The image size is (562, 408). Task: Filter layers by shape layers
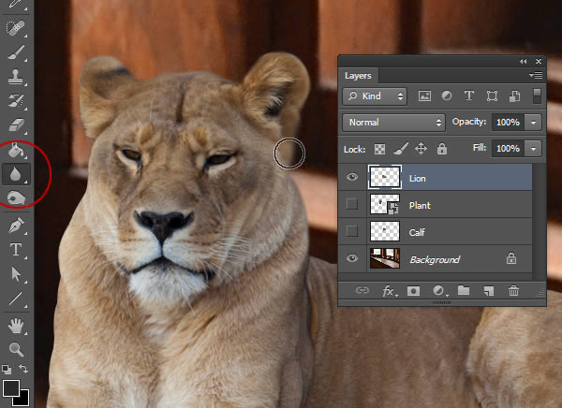(492, 96)
